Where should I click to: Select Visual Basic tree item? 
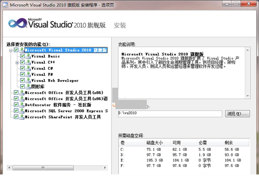tap(46, 56)
